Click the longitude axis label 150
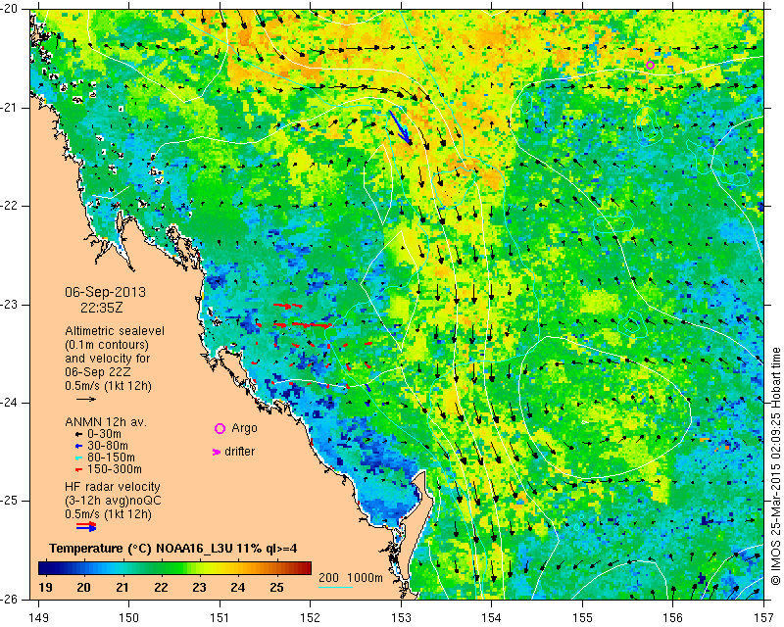784x627 pixels. [129, 619]
